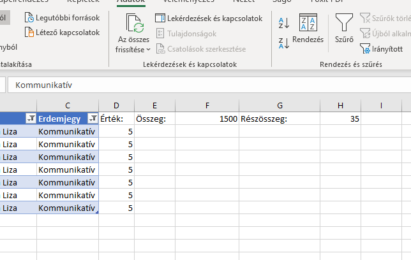The image size is (411, 260).
Task: Select the Adatok ribbon tab
Action: (130, 2)
